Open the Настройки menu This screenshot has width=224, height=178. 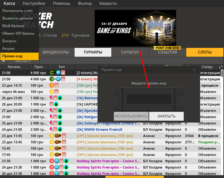click(34, 3)
